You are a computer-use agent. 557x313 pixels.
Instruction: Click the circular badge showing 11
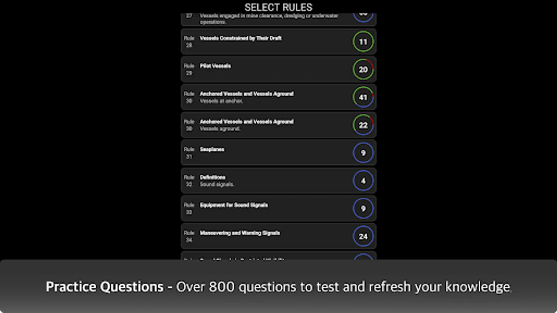[x=363, y=42]
